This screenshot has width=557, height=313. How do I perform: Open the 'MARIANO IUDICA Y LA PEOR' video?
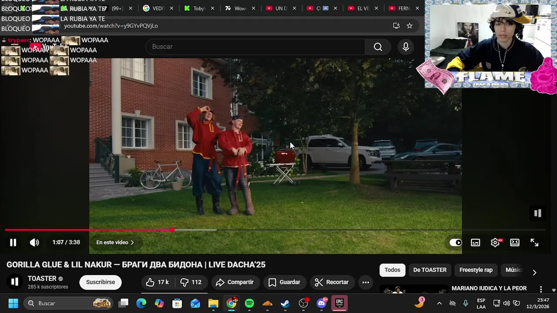489,288
